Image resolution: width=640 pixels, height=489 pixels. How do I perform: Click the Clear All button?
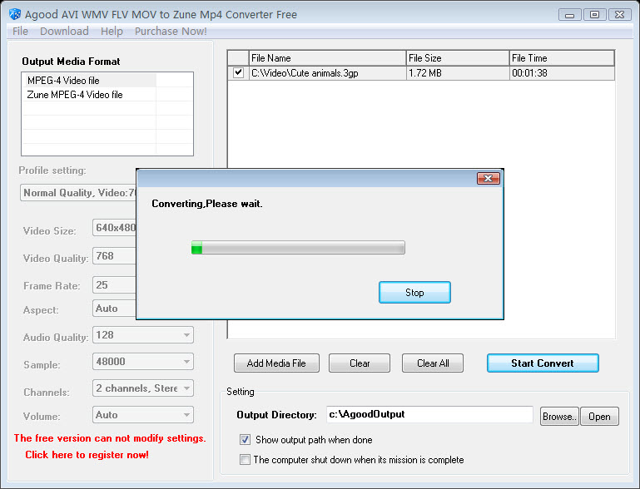(433, 363)
